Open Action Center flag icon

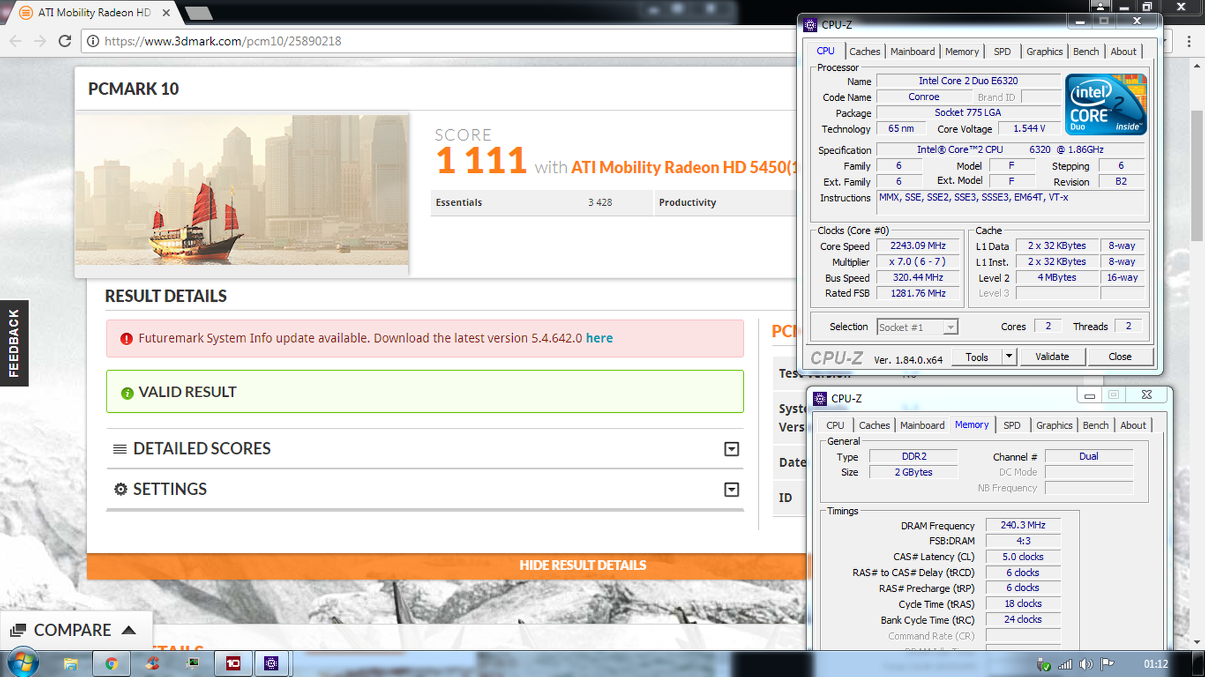pyautogui.click(x=1107, y=664)
